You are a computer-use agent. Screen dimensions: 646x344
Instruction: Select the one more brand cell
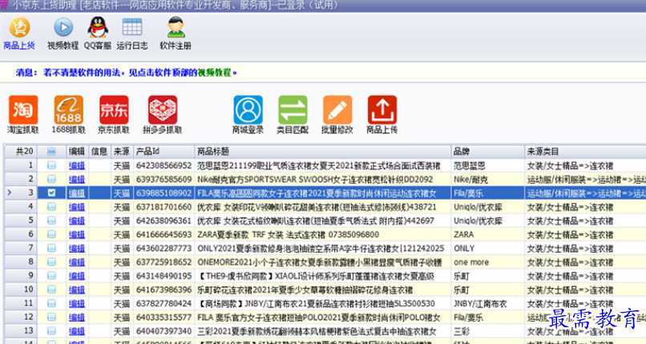pos(488,262)
